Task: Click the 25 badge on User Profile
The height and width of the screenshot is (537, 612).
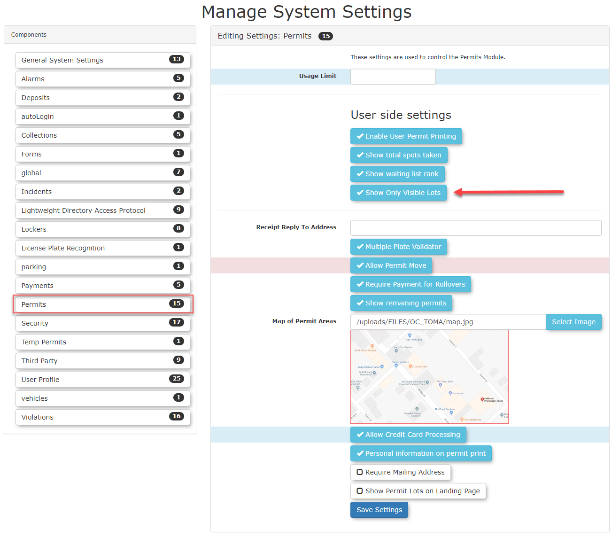Action: pyautogui.click(x=177, y=379)
